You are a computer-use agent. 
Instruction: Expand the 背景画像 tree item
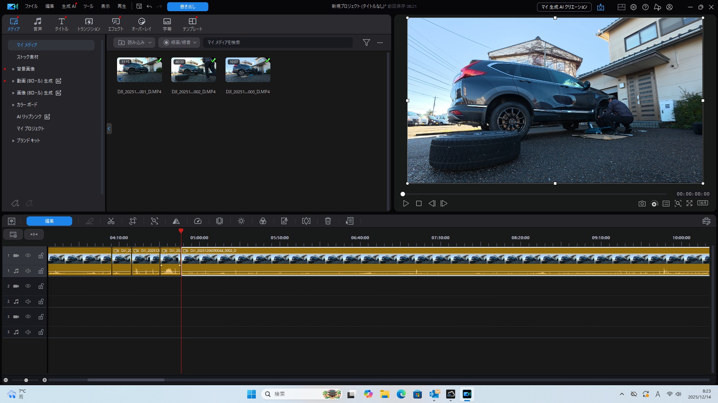(13, 69)
